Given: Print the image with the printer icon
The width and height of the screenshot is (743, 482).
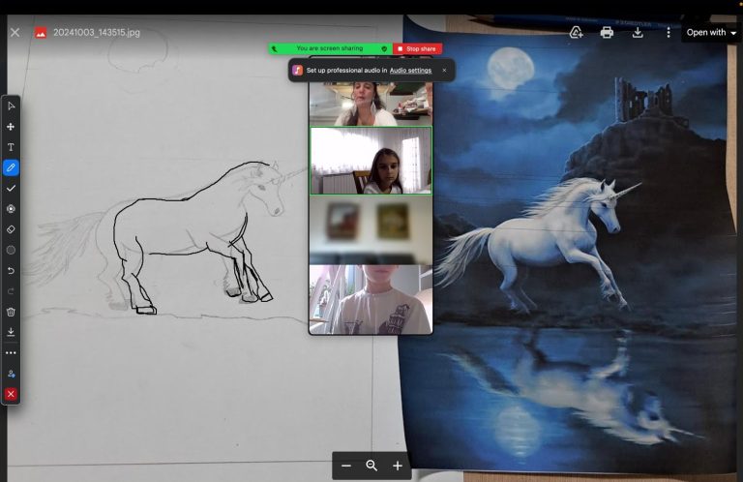Looking at the screenshot, I should click(x=607, y=32).
